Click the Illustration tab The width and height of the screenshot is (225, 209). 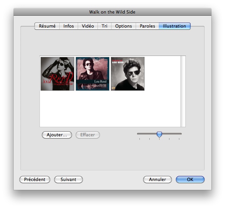pyautogui.click(x=174, y=26)
